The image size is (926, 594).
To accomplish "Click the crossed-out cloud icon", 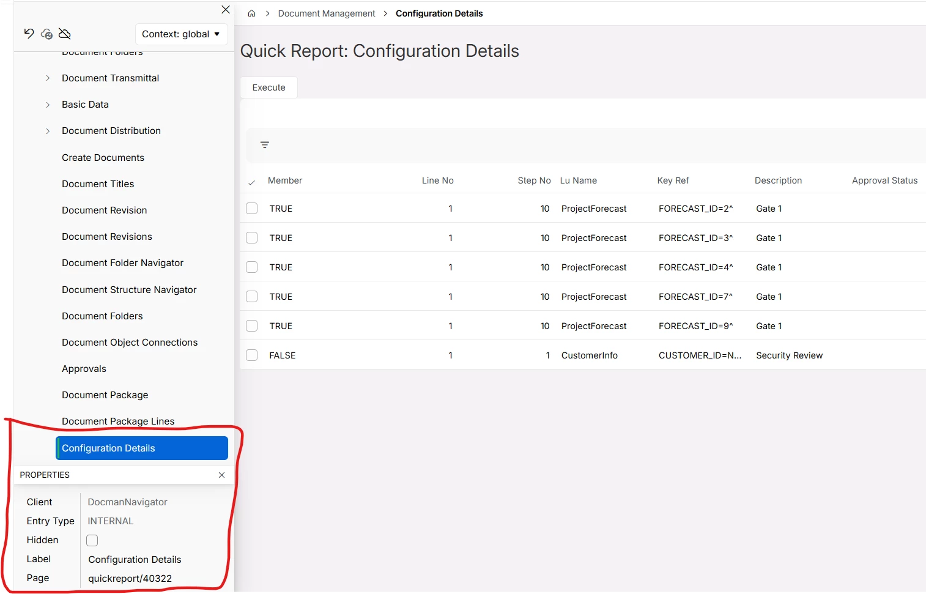I will [65, 34].
